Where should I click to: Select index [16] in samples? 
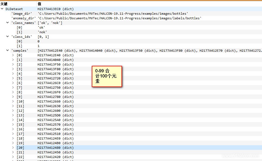(x=20, y=129)
